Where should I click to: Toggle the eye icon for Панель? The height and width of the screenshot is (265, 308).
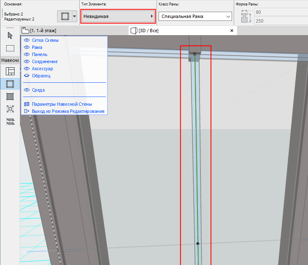click(x=27, y=54)
